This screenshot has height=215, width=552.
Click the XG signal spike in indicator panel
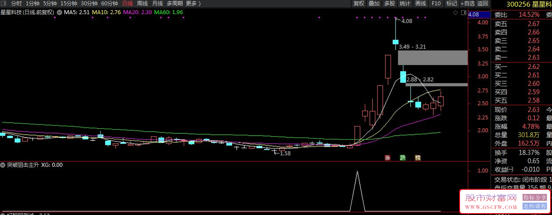point(357,191)
